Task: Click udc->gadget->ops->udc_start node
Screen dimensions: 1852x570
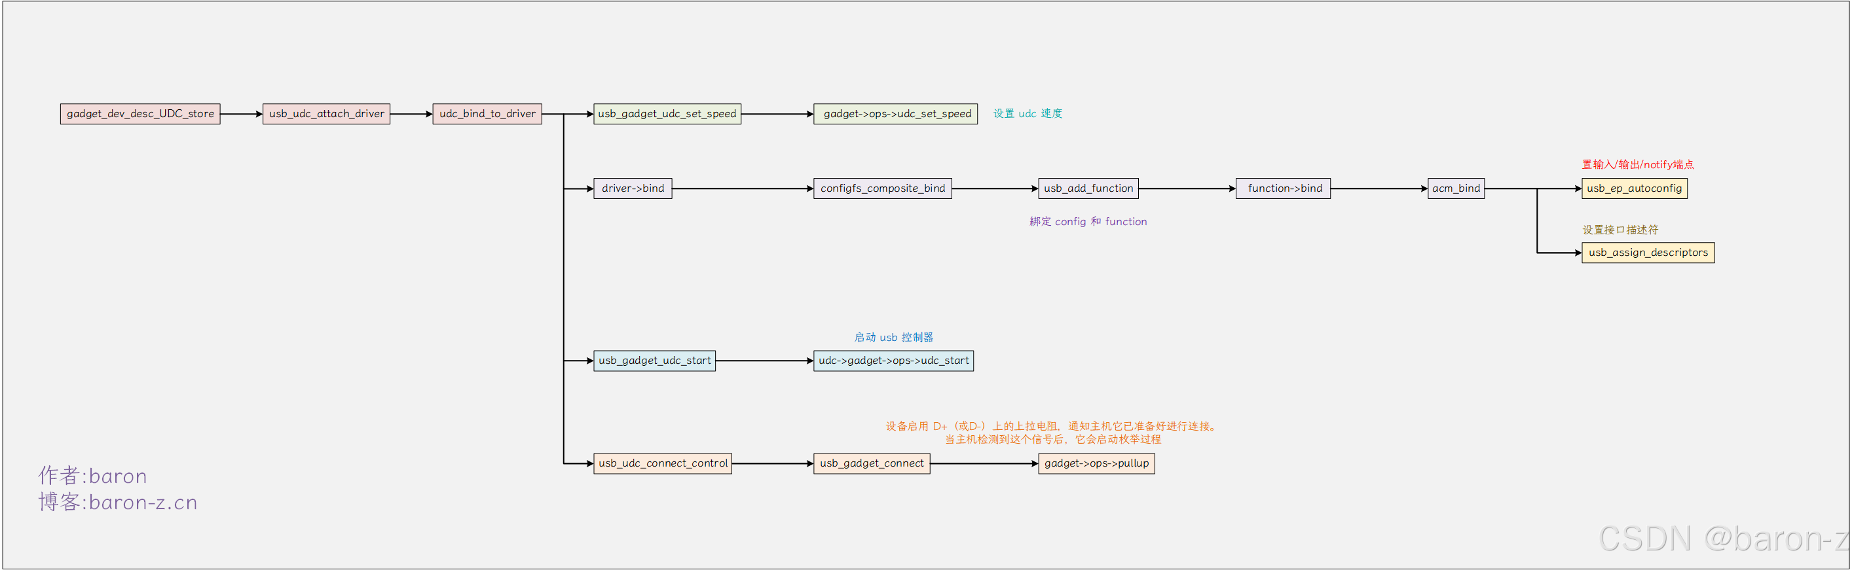Action: tap(894, 361)
